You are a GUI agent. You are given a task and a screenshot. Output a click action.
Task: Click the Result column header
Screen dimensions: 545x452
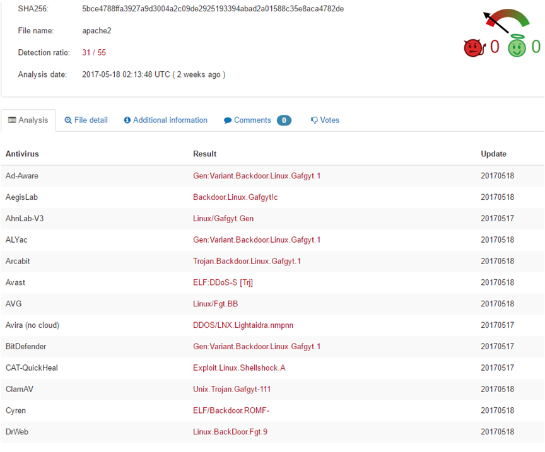coord(204,154)
